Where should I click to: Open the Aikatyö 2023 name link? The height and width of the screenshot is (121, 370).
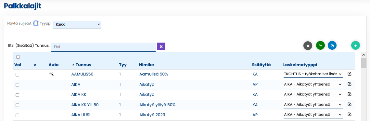click(152, 115)
